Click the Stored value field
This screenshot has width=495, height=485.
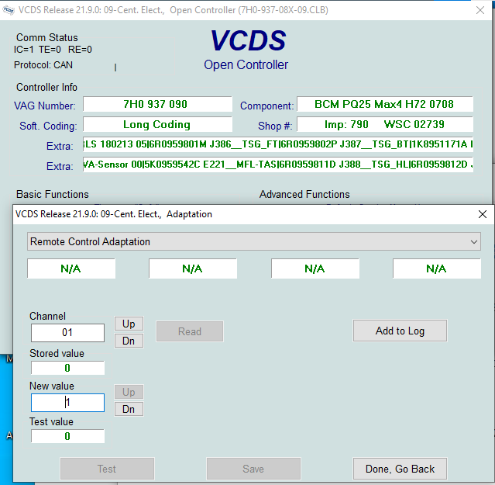67,368
